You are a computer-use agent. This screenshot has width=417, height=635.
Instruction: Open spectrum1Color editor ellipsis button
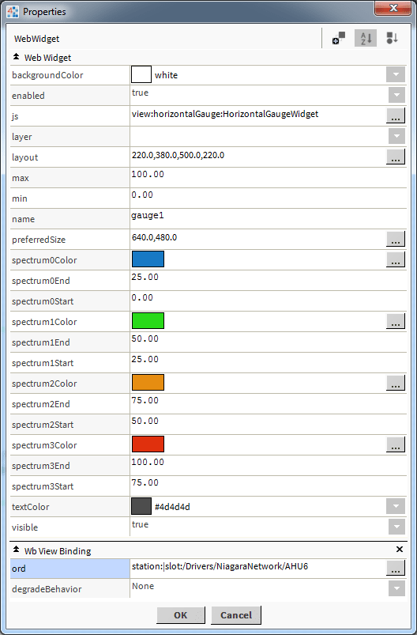[x=396, y=321]
